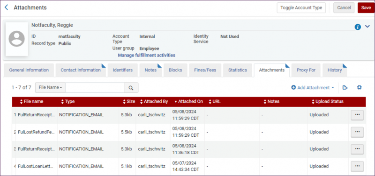Open row actions for 11:36:18 CDT row

[x=357, y=149]
